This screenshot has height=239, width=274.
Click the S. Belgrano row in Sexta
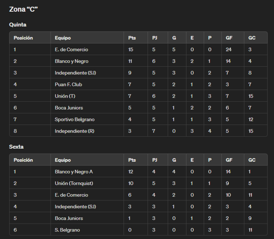pos(138,230)
